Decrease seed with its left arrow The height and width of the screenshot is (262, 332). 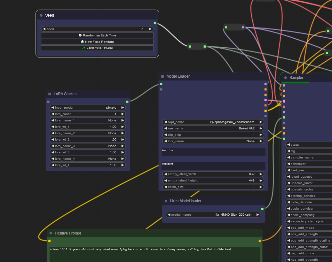coord(44,29)
